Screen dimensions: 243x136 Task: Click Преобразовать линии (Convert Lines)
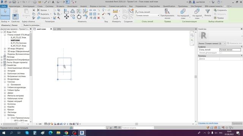(x=167, y=14)
